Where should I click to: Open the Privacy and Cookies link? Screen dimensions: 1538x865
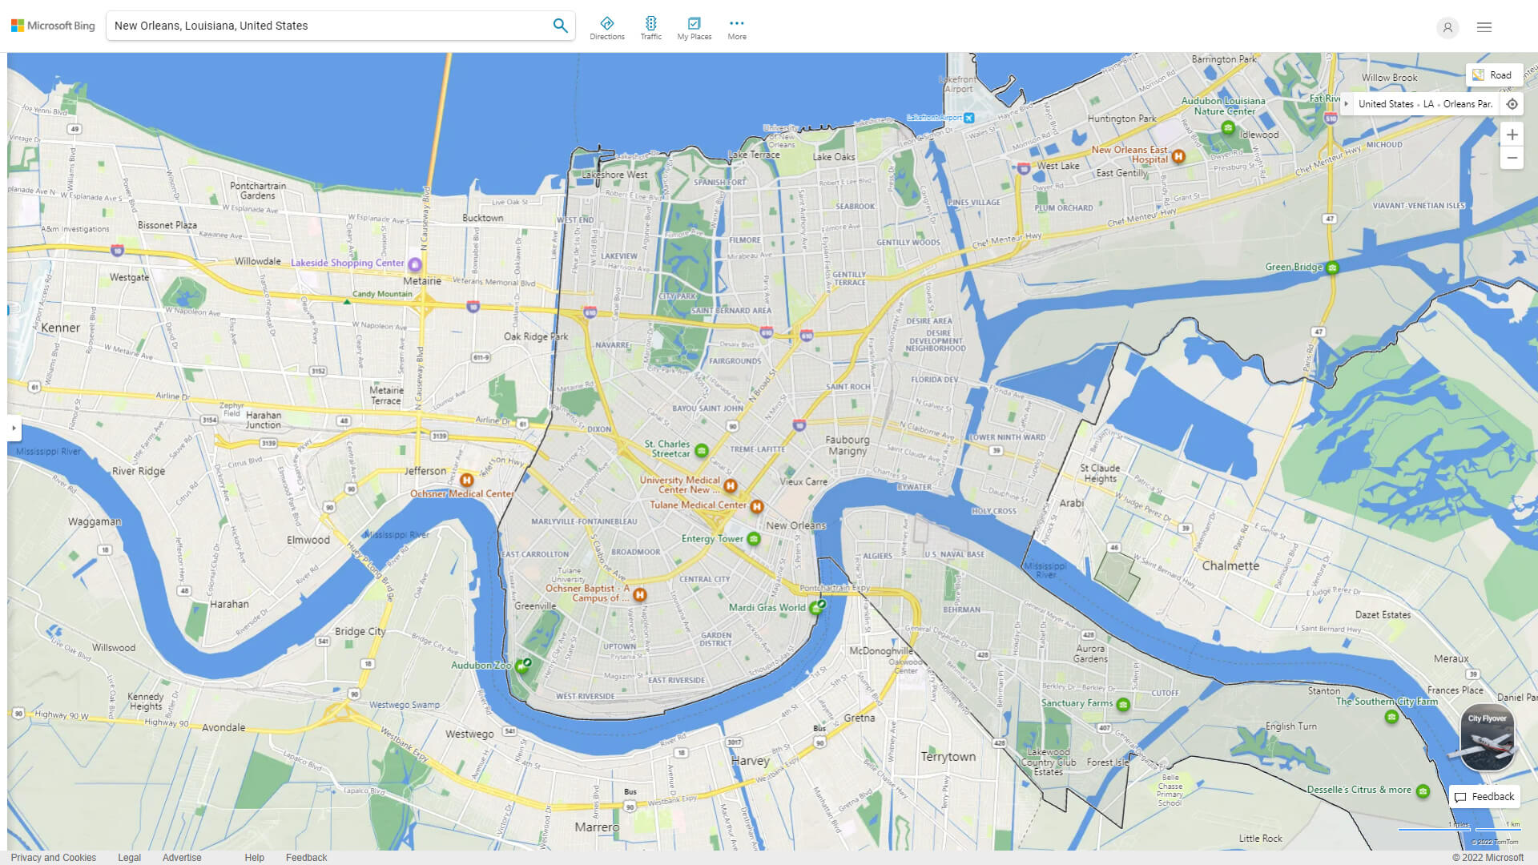pyautogui.click(x=55, y=857)
